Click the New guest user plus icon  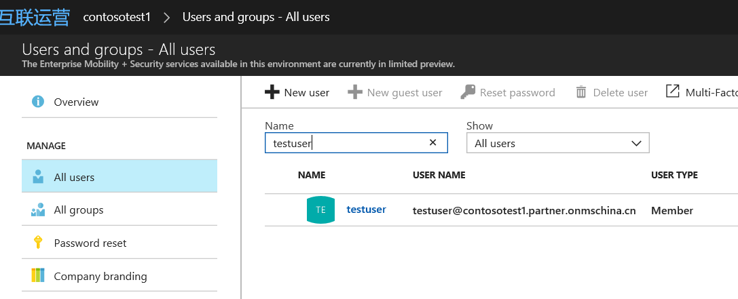click(x=354, y=92)
